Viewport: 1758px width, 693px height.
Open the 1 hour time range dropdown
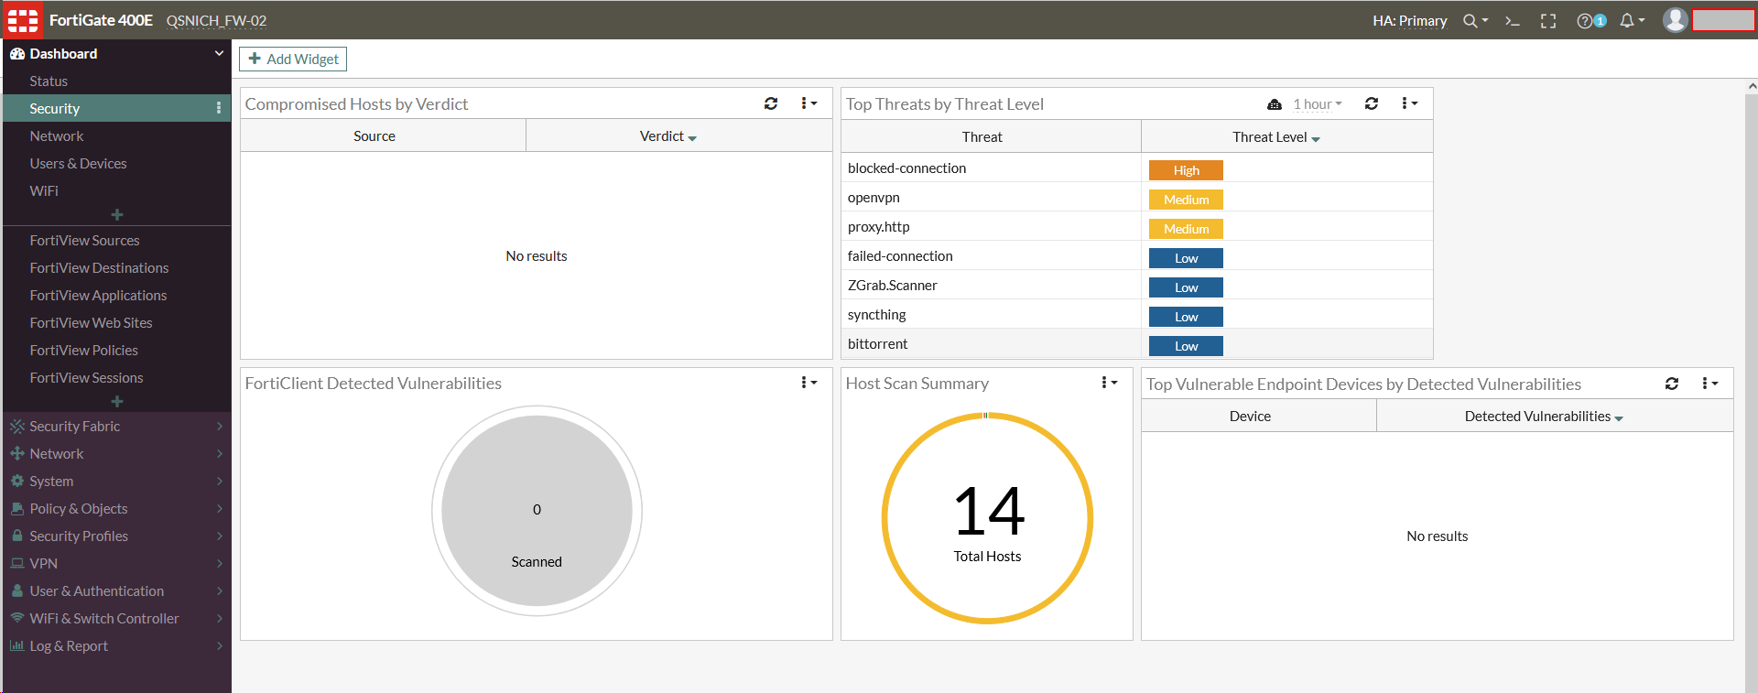[1317, 104]
